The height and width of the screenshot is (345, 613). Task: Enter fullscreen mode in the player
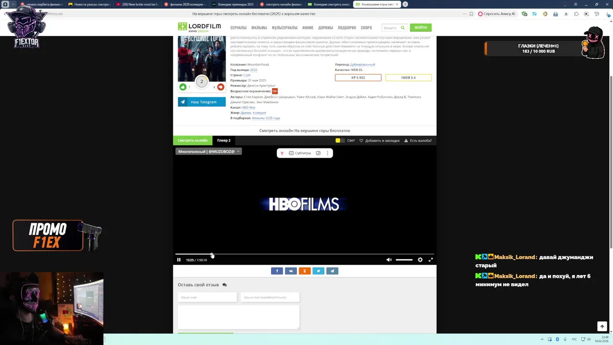431,260
